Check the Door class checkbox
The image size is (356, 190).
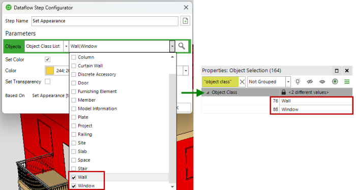tap(74, 83)
